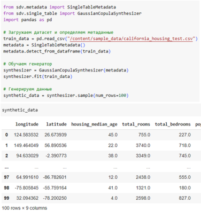201x212 pixels.
Task: Click the latitude column header
Action: click(x=57, y=124)
